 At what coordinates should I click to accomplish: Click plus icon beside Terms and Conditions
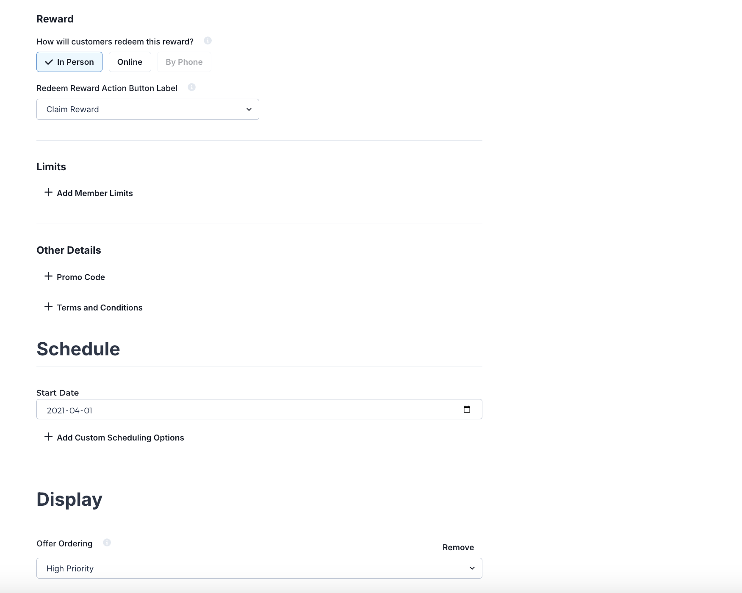(49, 307)
